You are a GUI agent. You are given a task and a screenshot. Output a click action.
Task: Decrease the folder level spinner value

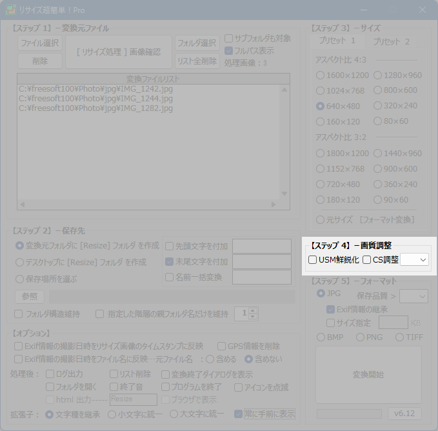[x=252, y=317]
